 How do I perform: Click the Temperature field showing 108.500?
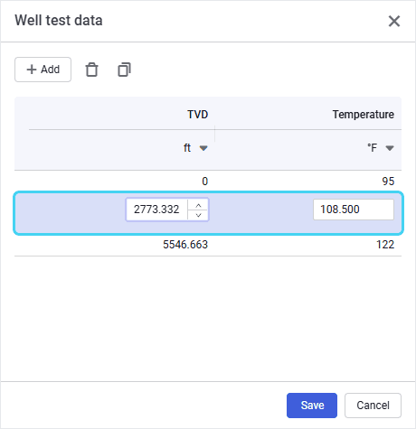coord(354,210)
